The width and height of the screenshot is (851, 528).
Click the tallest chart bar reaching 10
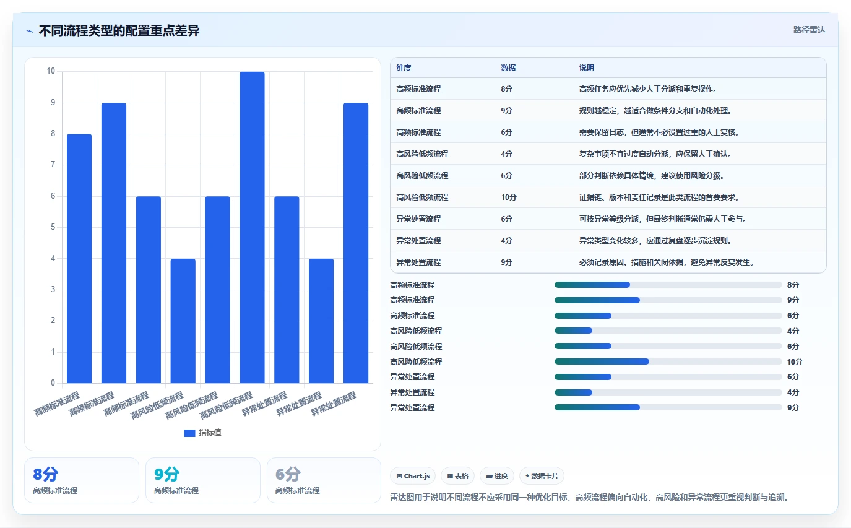coord(252,227)
